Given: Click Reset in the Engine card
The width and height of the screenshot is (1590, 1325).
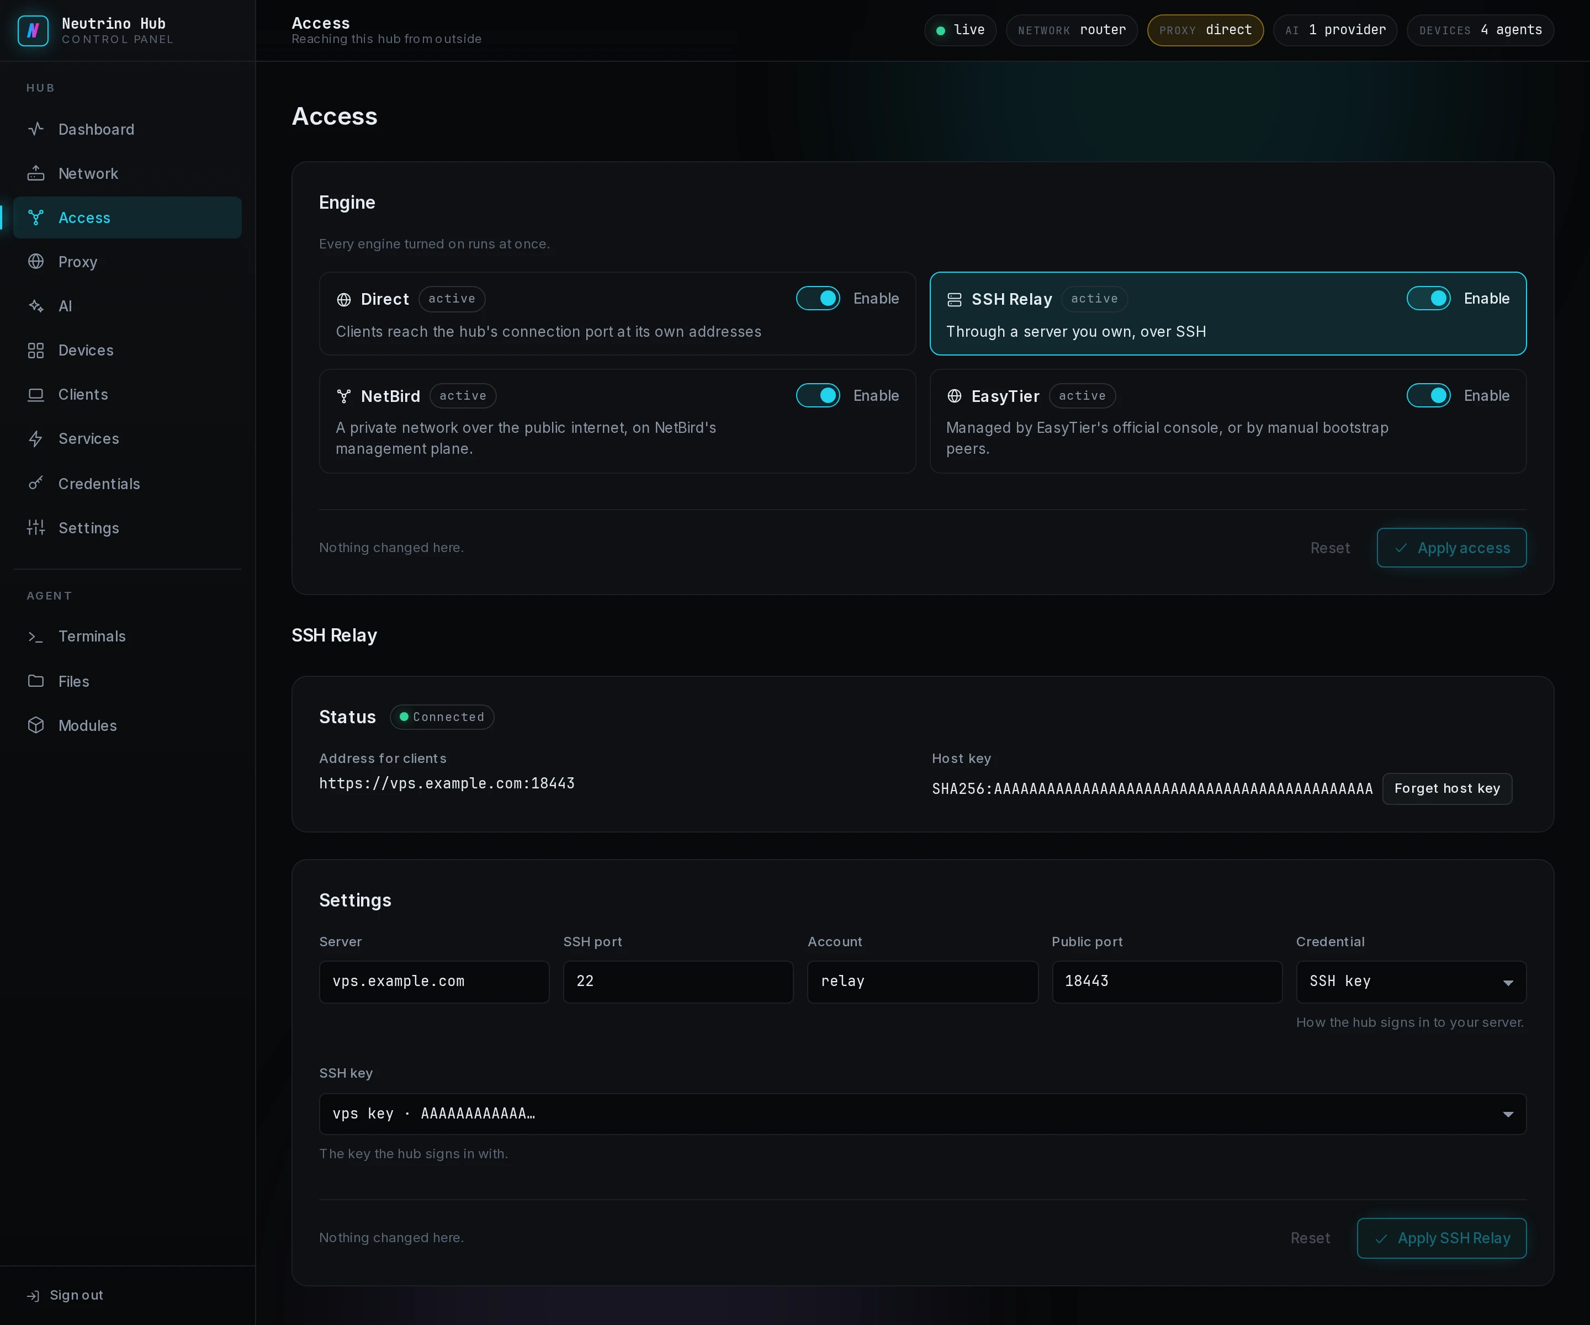Looking at the screenshot, I should 1329,548.
